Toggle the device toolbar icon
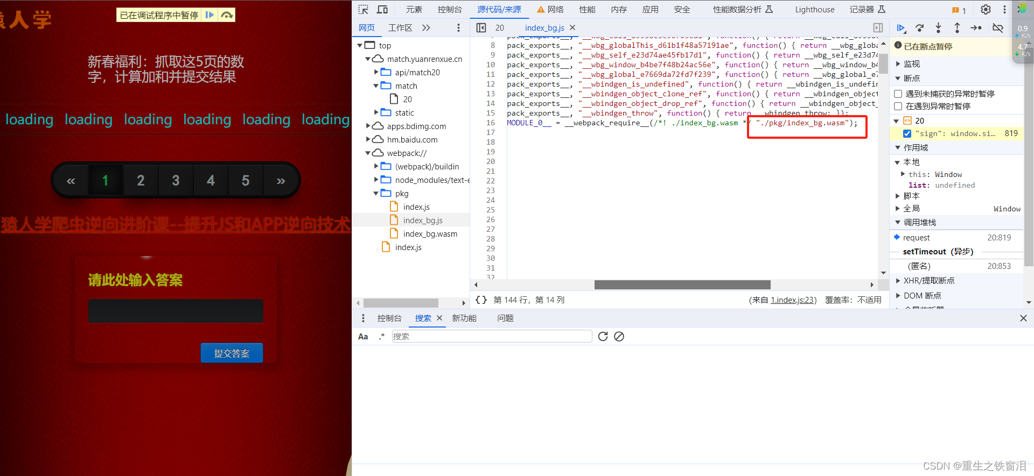 382,9
